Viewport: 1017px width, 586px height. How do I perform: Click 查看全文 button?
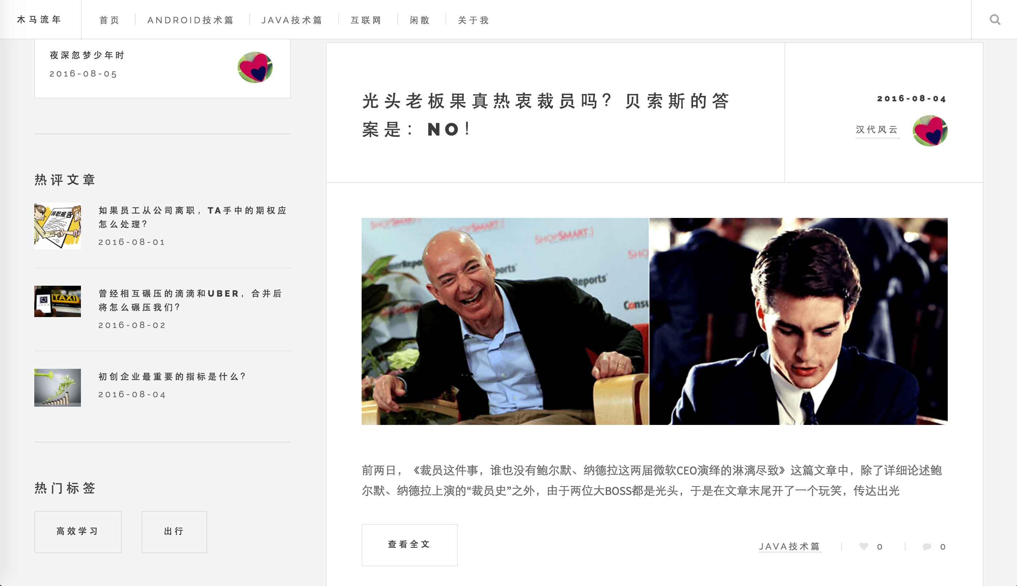(409, 545)
